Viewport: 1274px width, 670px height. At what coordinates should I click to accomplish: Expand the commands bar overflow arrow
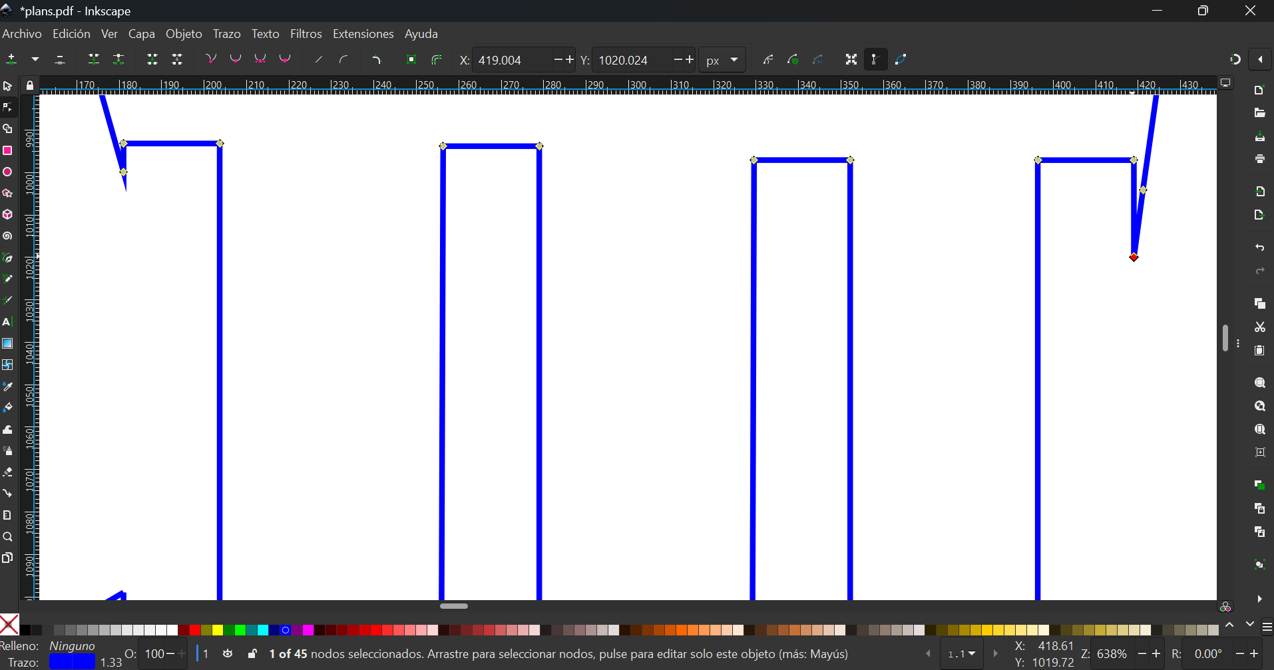1259,599
